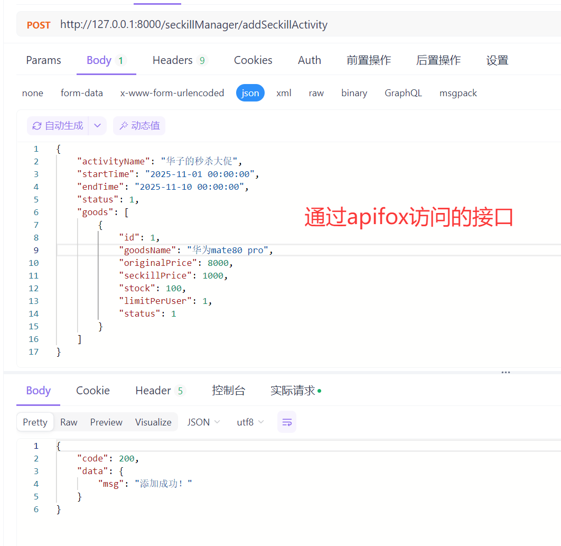
Task: Select the json body type
Action: (250, 93)
